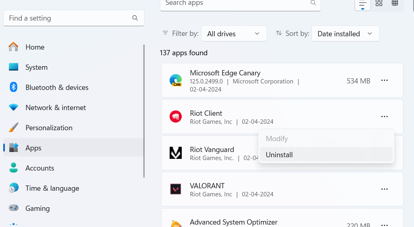Navigate to Personalization settings
The width and height of the screenshot is (414, 227).
49,128
